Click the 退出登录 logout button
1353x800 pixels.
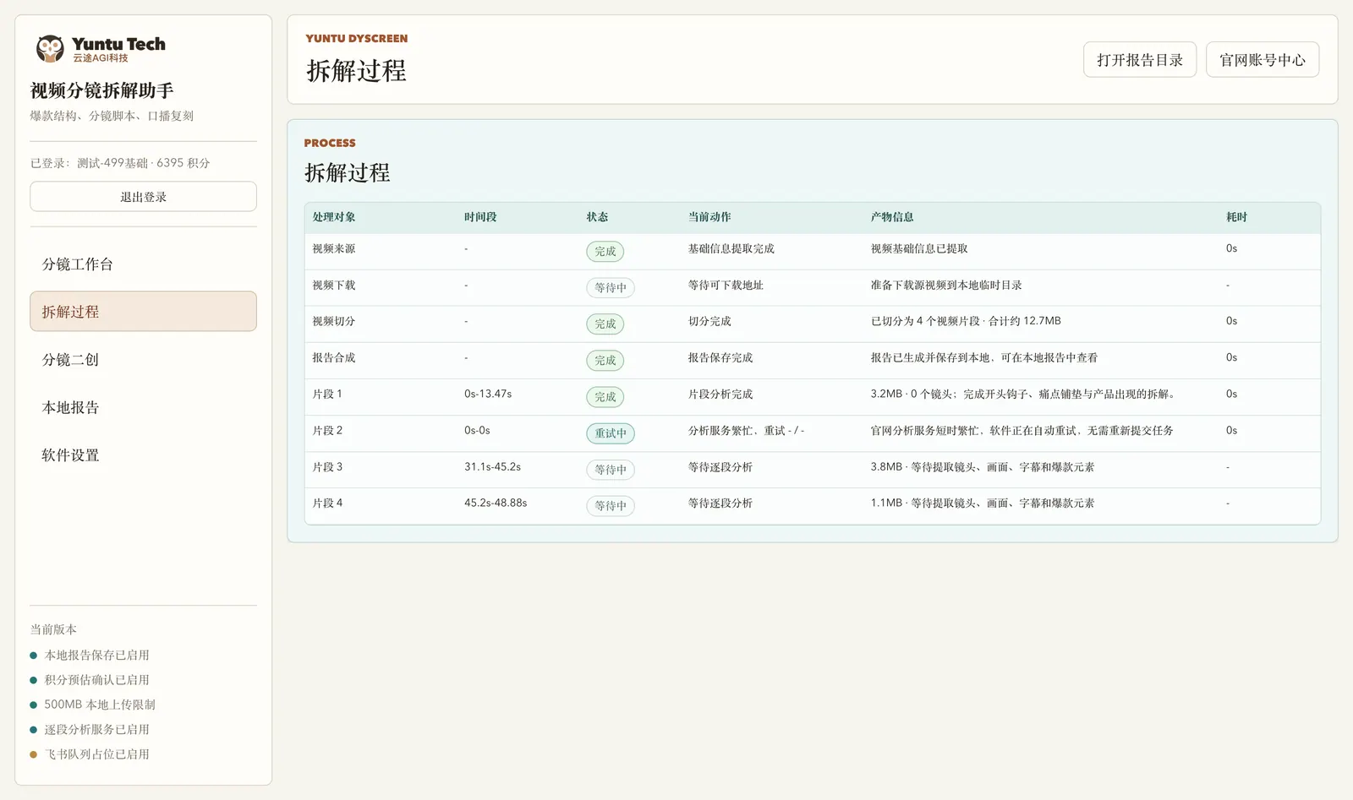[x=143, y=196]
